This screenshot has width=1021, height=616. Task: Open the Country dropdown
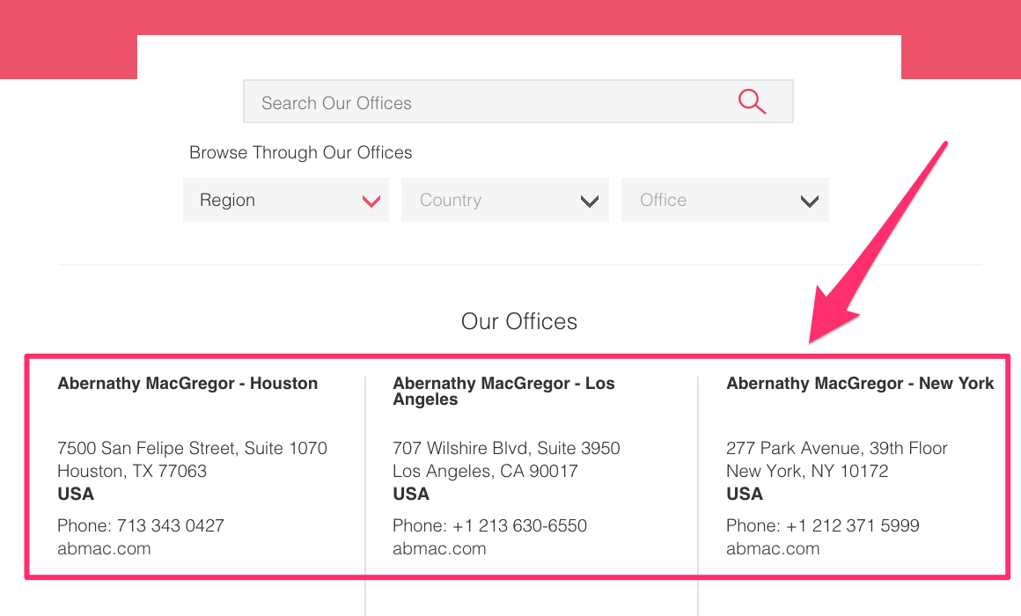click(x=504, y=200)
